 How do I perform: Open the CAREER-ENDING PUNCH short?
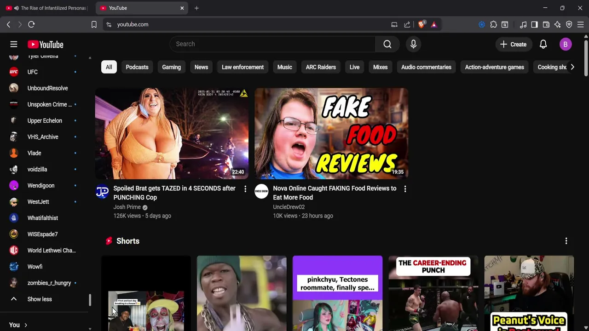[x=433, y=293]
